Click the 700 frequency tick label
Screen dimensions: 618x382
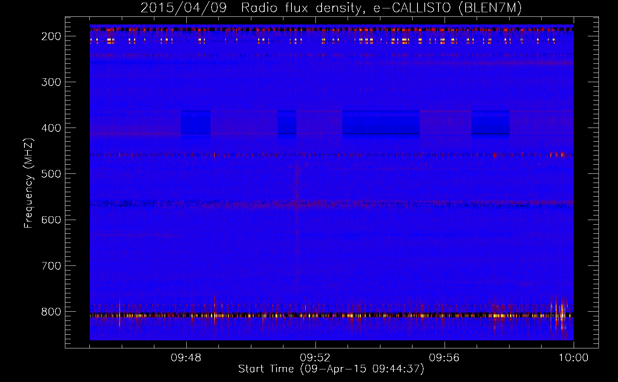tap(51, 265)
